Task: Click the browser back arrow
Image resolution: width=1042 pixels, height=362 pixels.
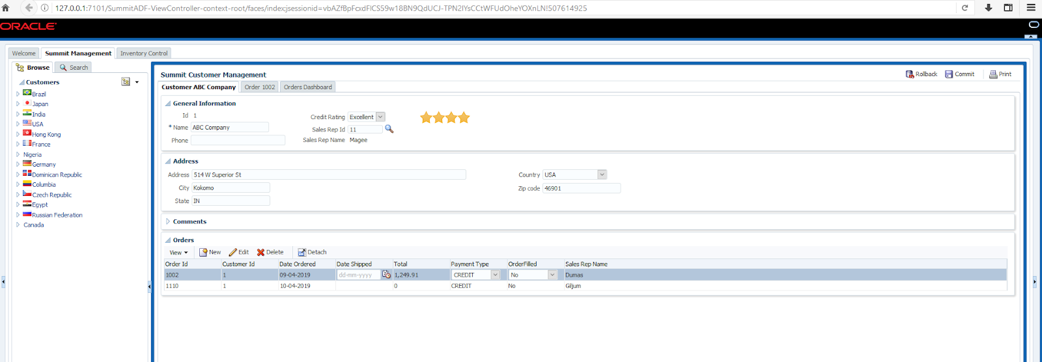Action: pyautogui.click(x=29, y=8)
